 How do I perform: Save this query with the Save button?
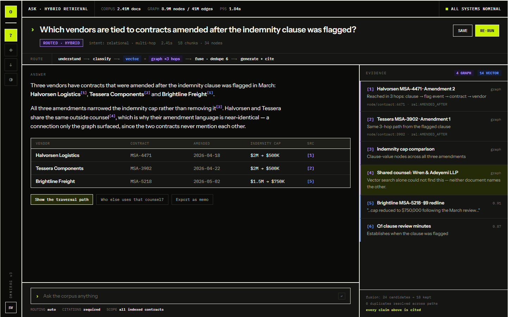pyautogui.click(x=463, y=31)
